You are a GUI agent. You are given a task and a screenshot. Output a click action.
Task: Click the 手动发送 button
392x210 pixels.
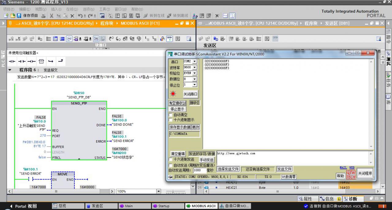207,160
